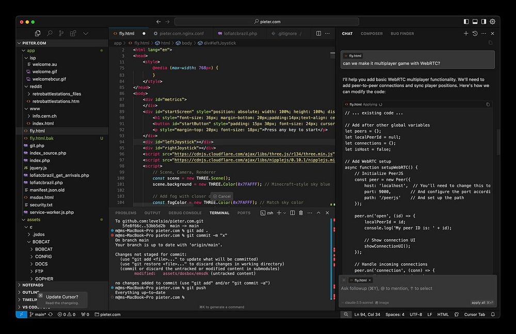Switch to the COMPOSER tab
The height and width of the screenshot is (334, 516).
pyautogui.click(x=372, y=34)
